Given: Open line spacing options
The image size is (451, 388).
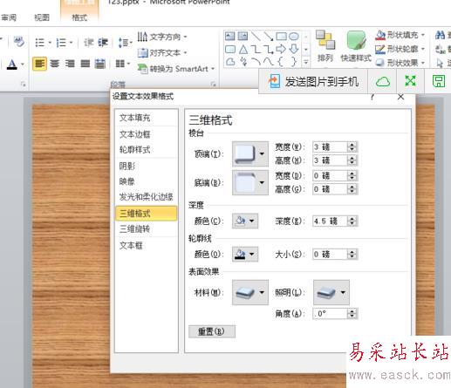Looking at the screenshot, I should pyautogui.click(x=125, y=43).
